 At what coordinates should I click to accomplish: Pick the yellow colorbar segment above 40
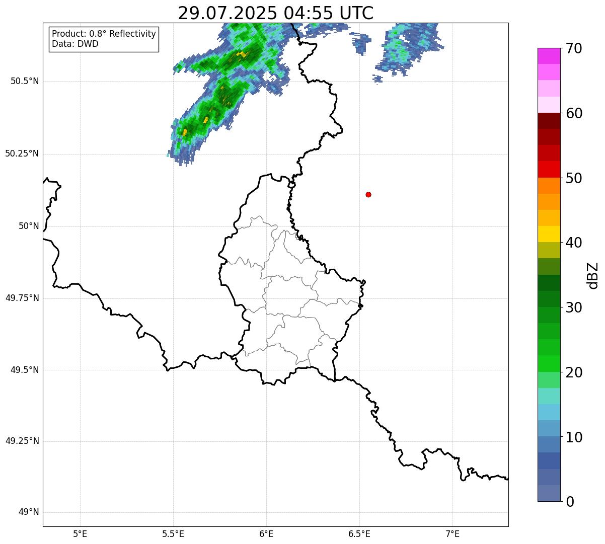tap(549, 234)
